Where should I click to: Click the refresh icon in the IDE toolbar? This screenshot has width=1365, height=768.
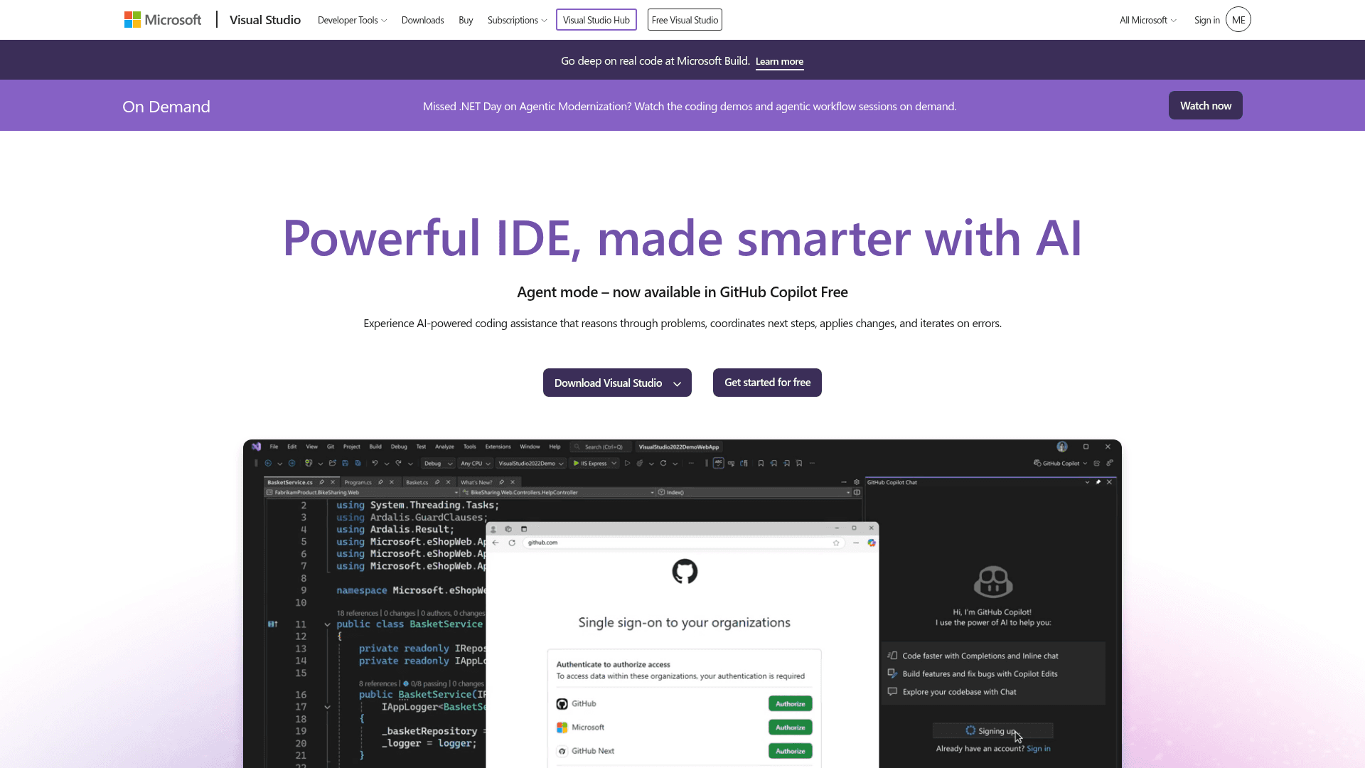coord(663,463)
